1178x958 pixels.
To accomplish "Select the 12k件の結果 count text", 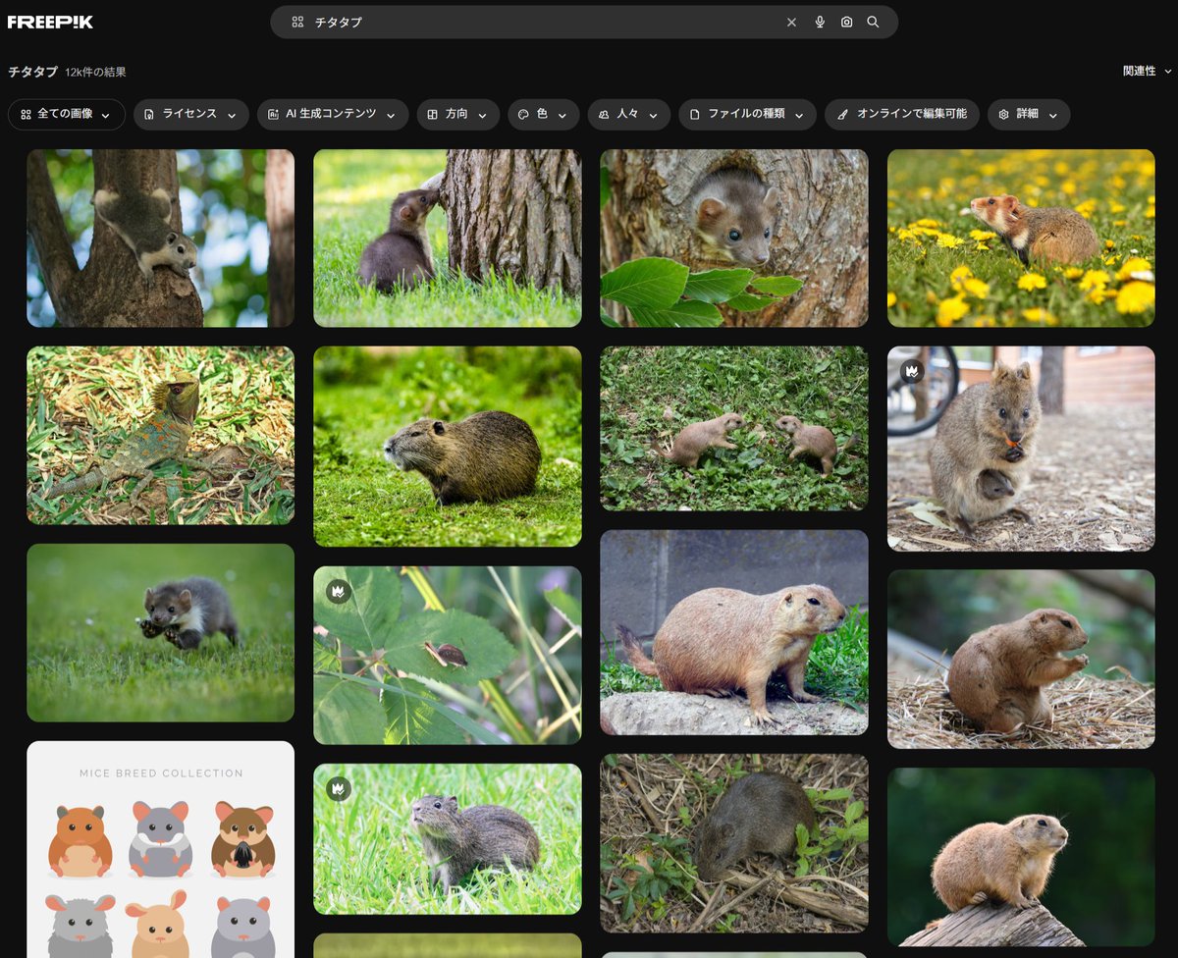I will (x=95, y=73).
